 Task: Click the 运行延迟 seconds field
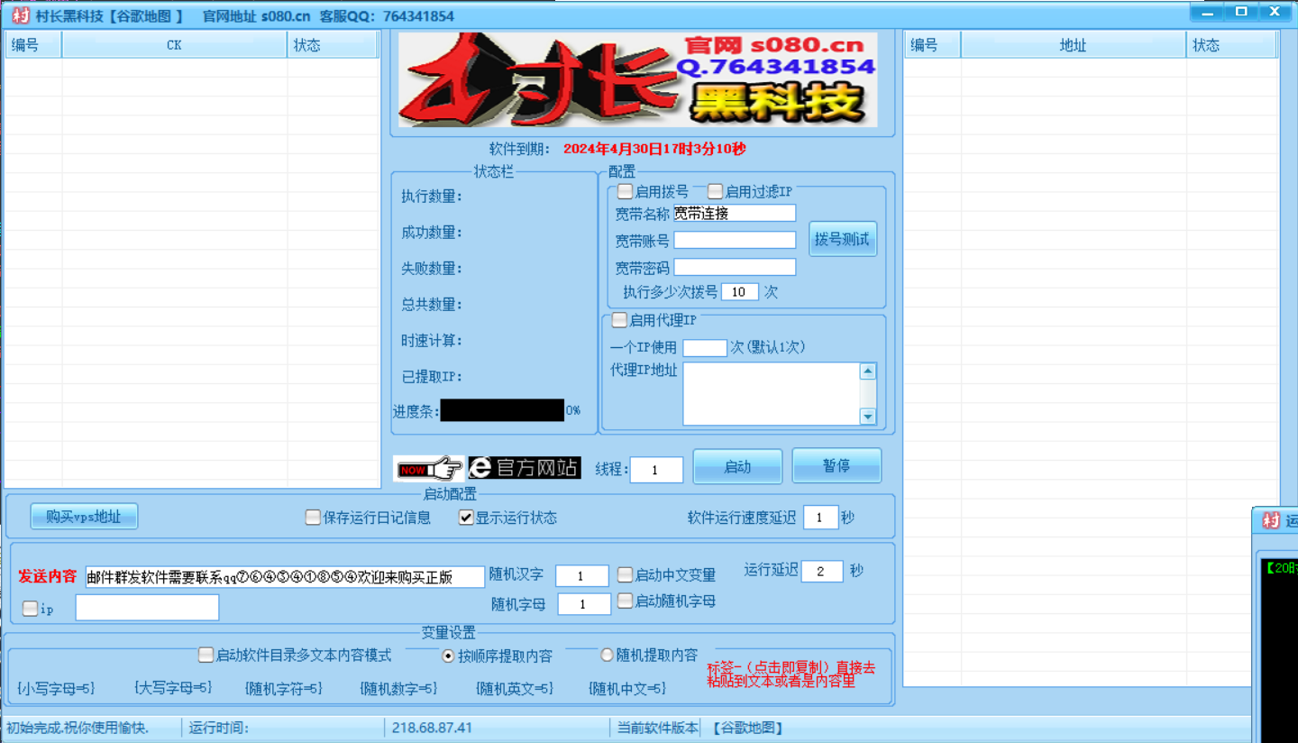coord(821,572)
